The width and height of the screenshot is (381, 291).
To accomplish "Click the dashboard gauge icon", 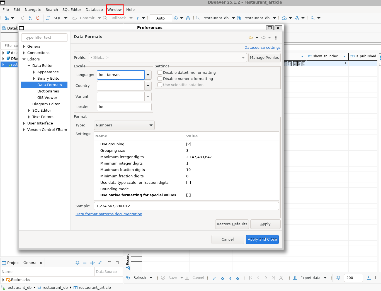I will [x=284, y=18].
